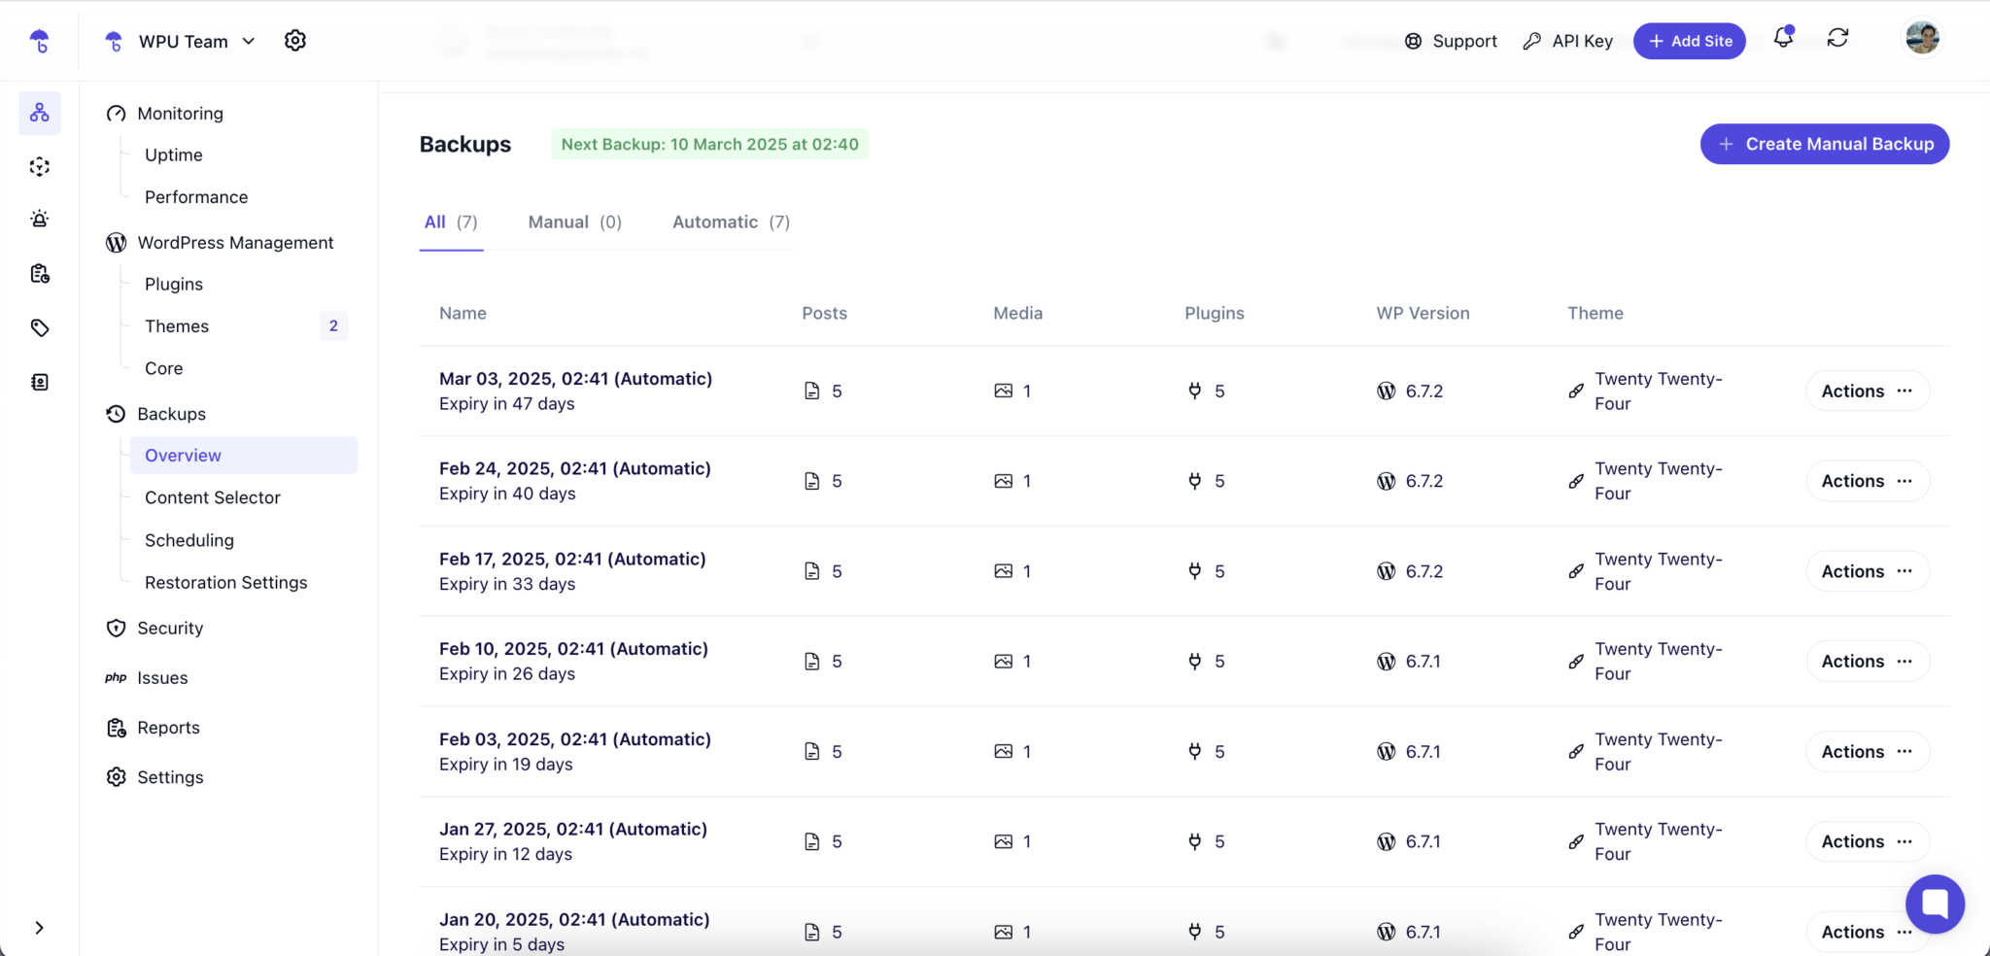
Task: Click the notification bell icon
Action: [x=1782, y=39]
